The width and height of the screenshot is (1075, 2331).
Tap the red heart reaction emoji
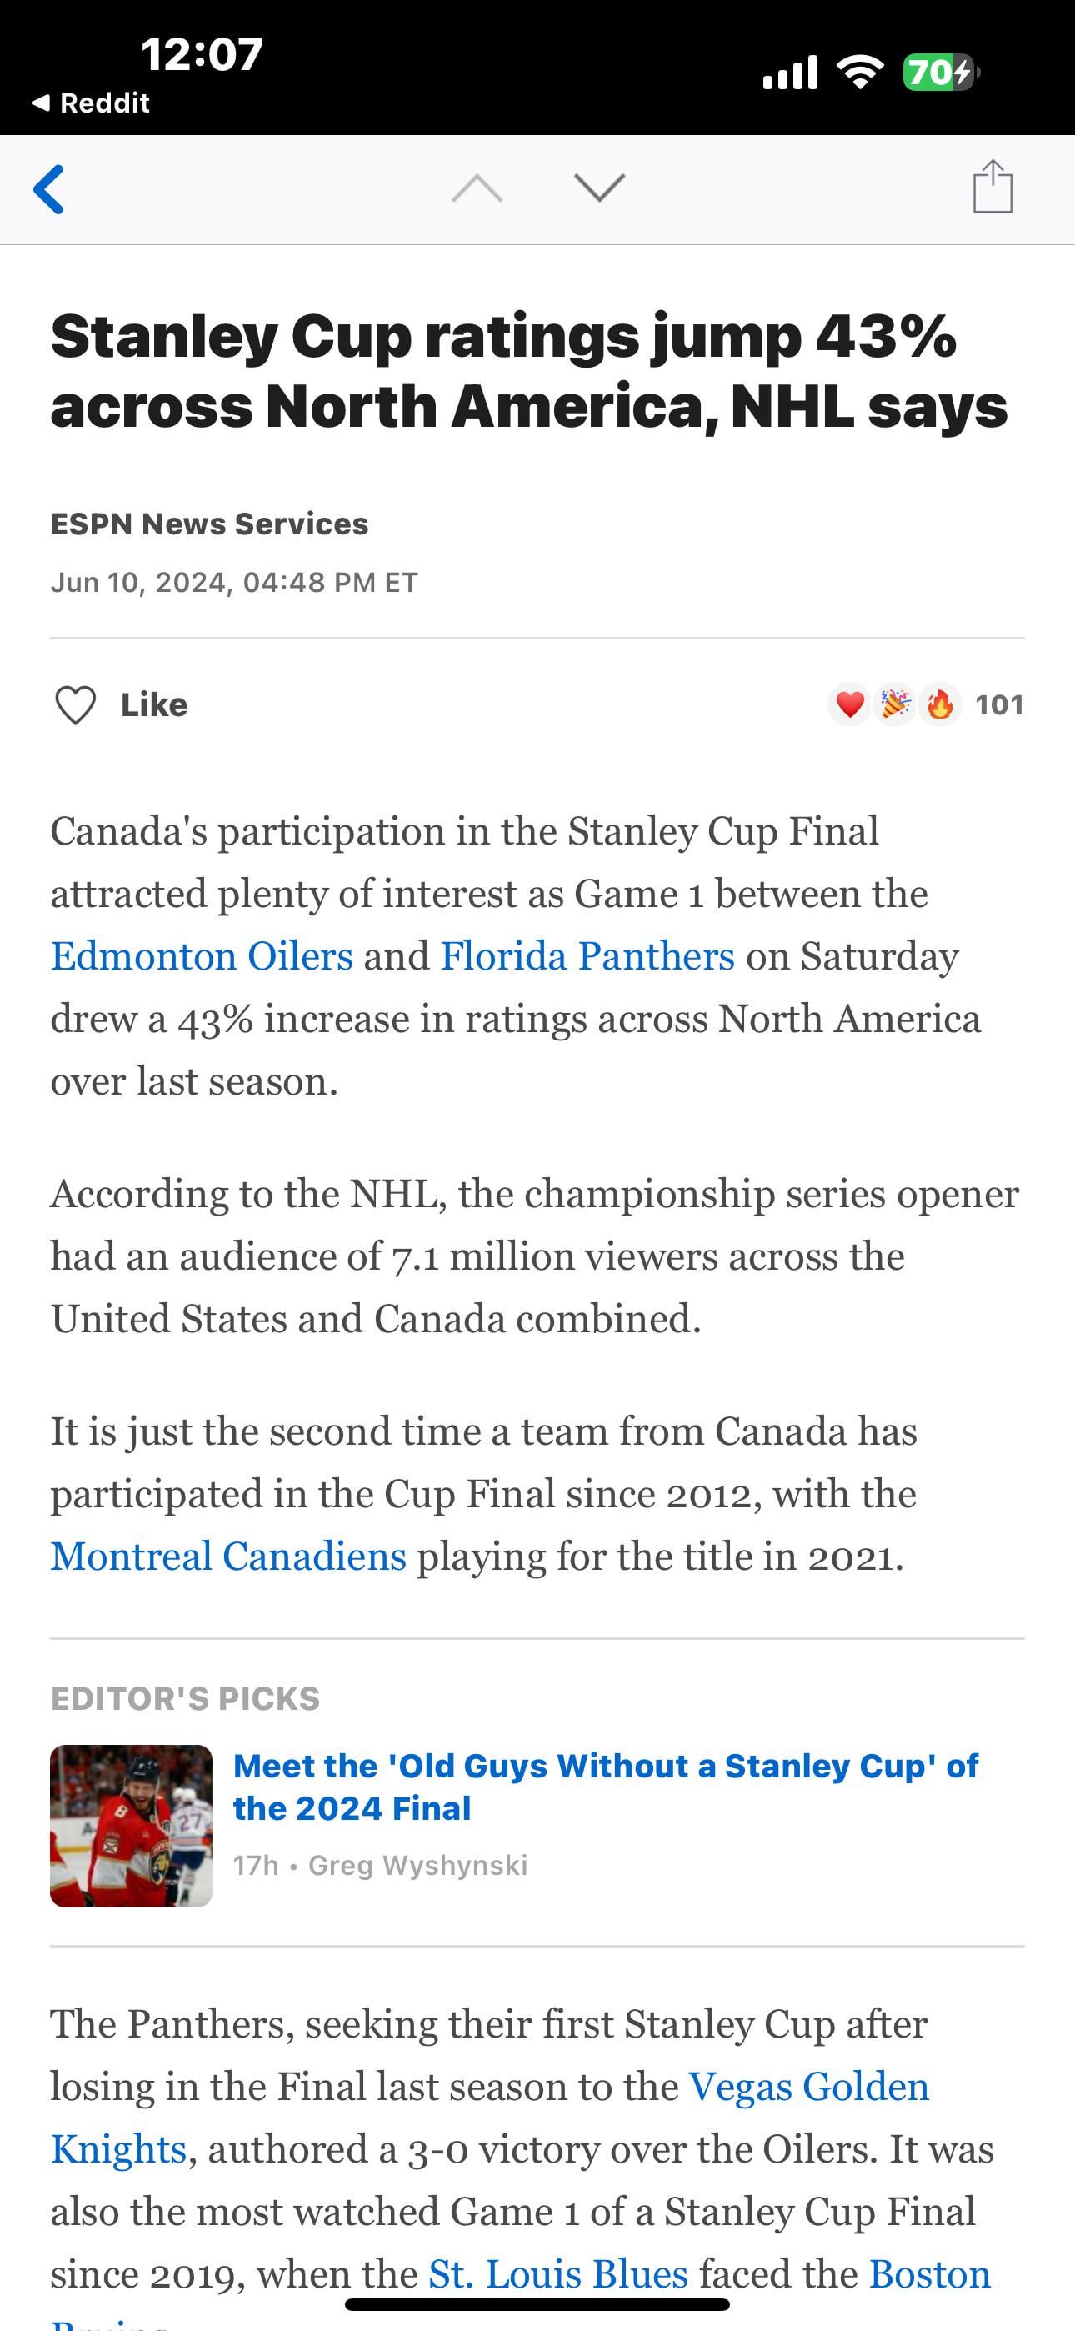pos(849,704)
